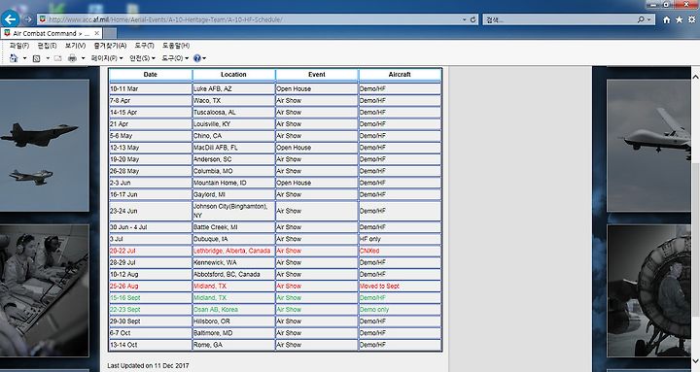Select the MacDill AFB, FL cell
Screen dimensions: 700x372
coord(233,148)
